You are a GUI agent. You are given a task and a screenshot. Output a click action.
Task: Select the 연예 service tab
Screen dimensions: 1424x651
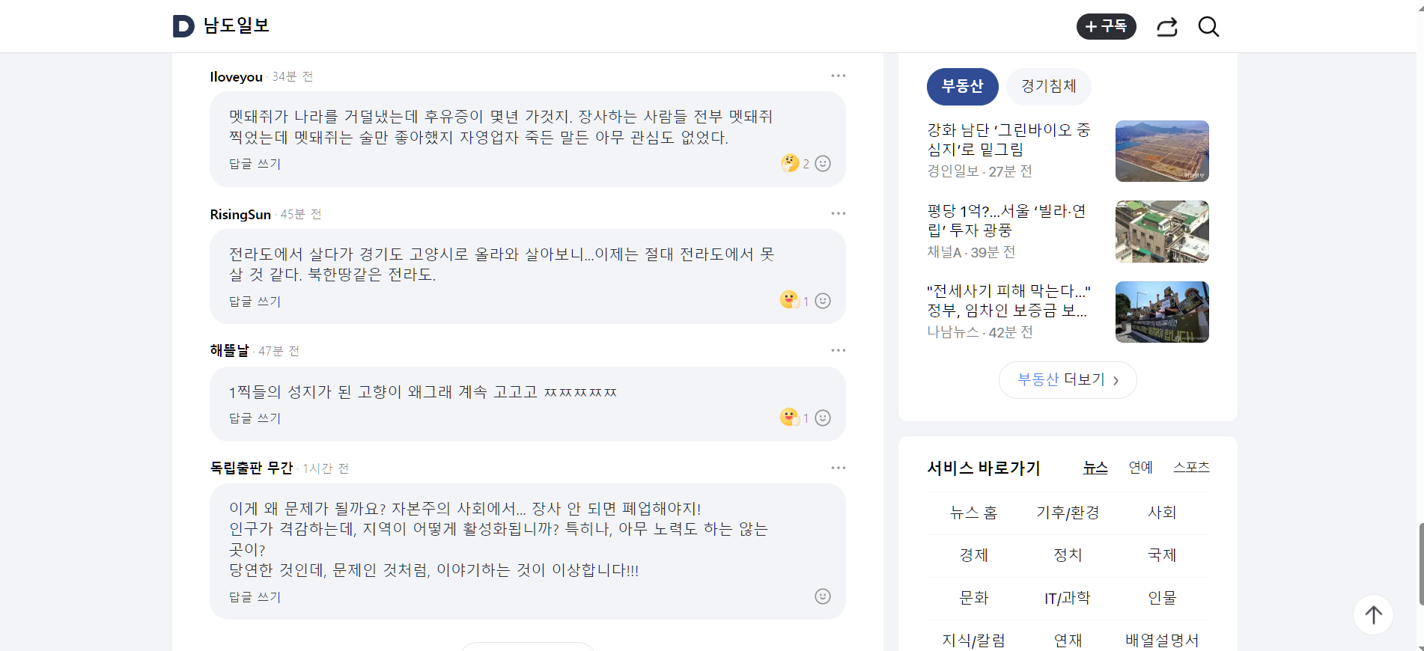pos(1140,467)
